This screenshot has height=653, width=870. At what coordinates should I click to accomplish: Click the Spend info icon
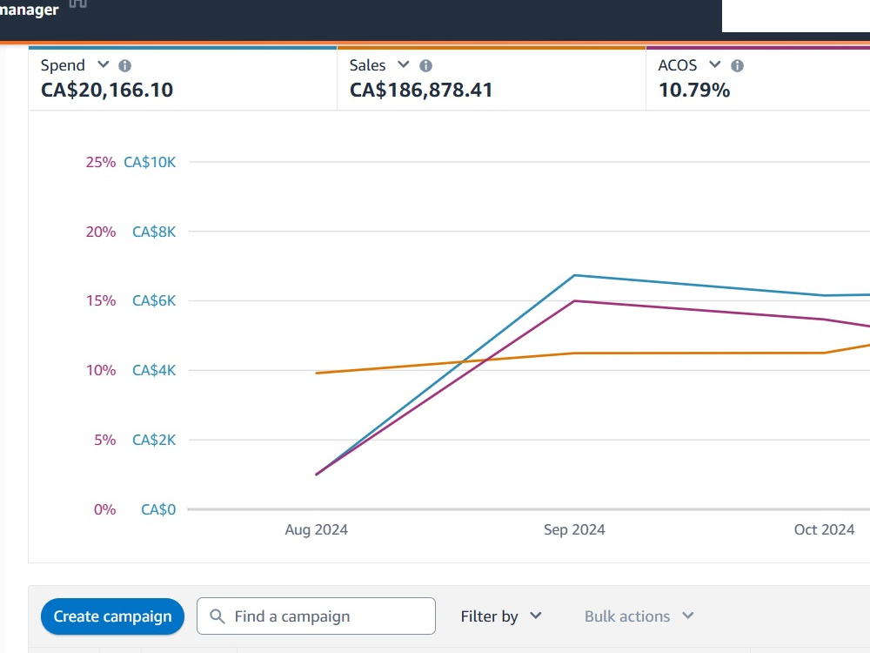(124, 66)
